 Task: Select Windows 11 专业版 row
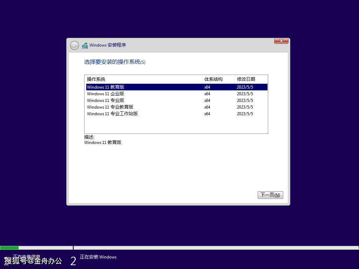(x=177, y=101)
